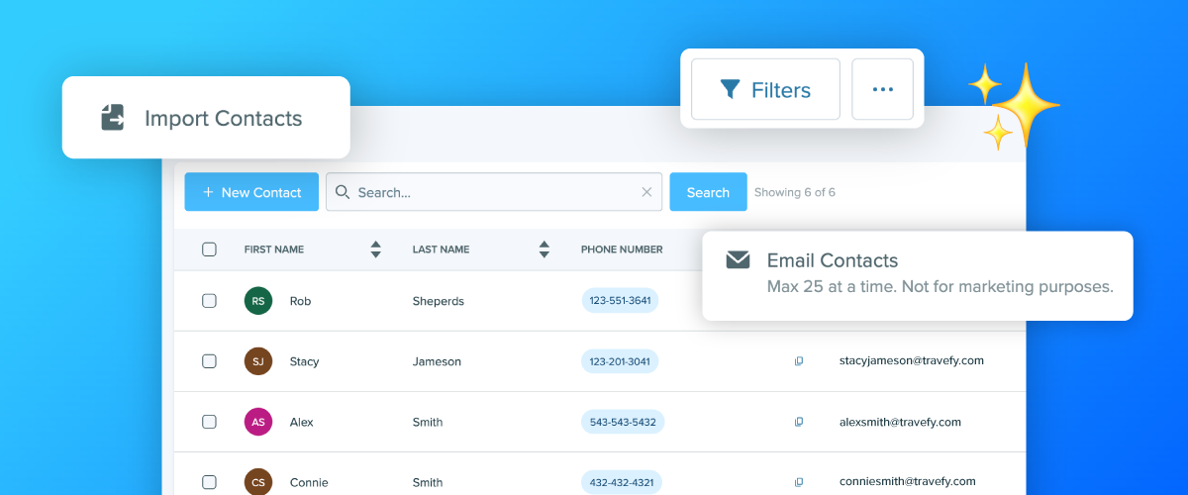Check the box for Alex Smith
Screen dimensions: 1188x495
click(x=209, y=422)
